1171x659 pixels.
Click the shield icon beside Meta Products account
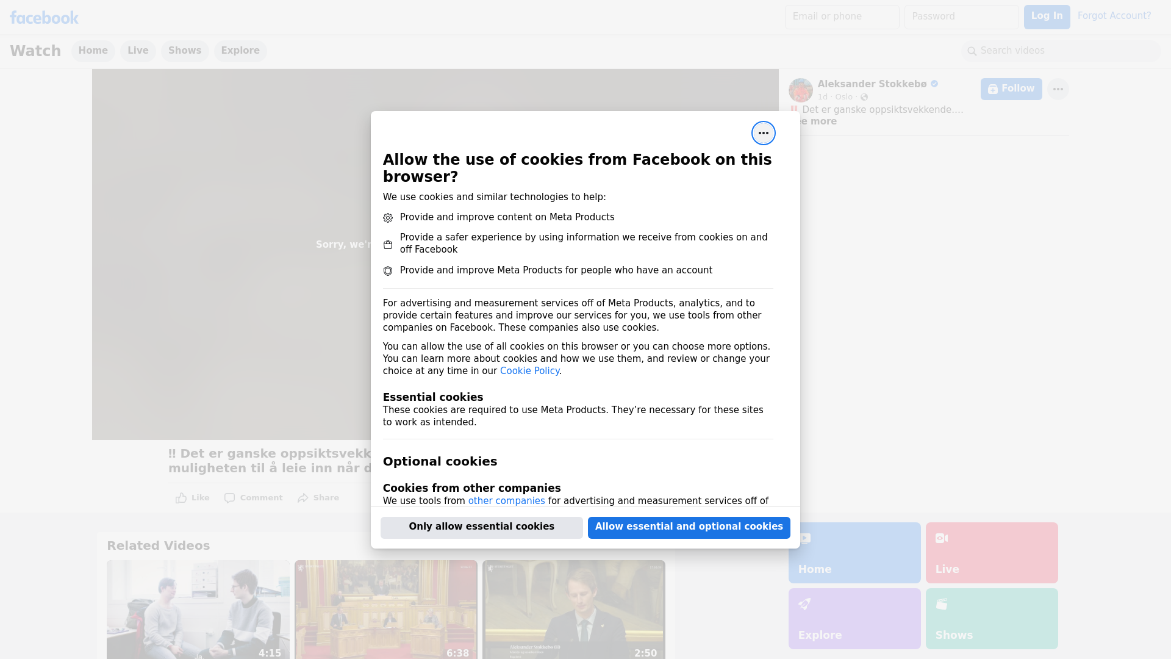pos(388,271)
